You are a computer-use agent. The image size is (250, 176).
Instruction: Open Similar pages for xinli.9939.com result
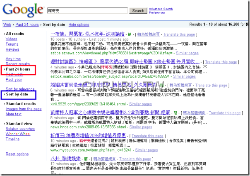140,104
